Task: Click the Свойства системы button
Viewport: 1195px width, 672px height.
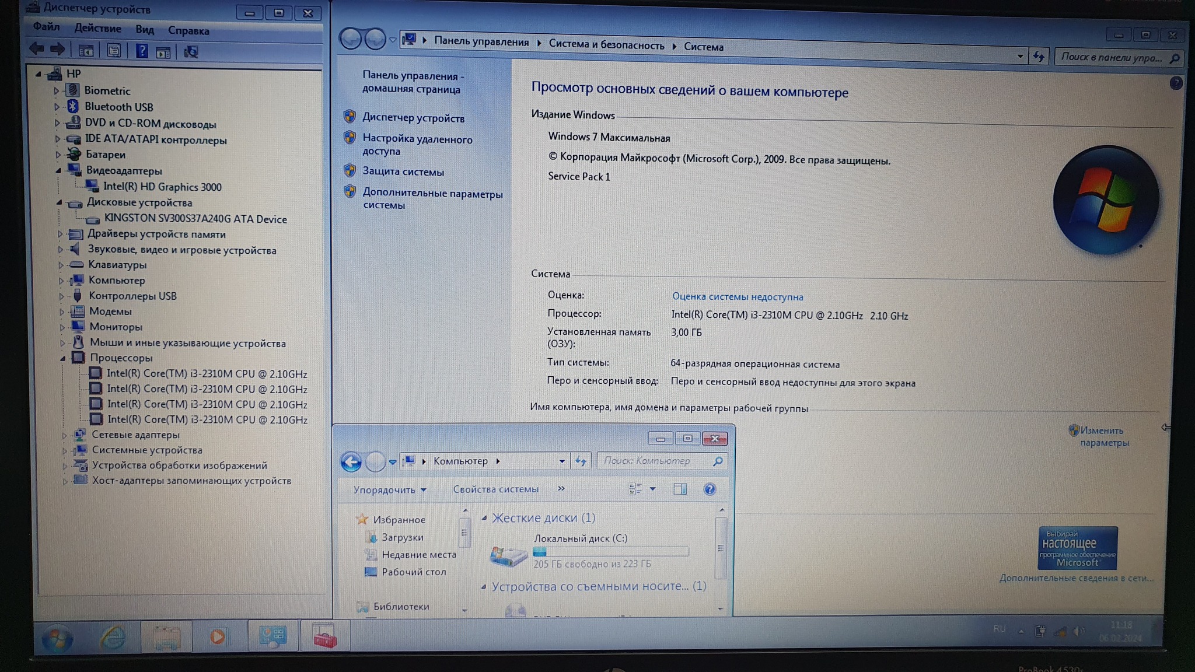Action: click(495, 489)
